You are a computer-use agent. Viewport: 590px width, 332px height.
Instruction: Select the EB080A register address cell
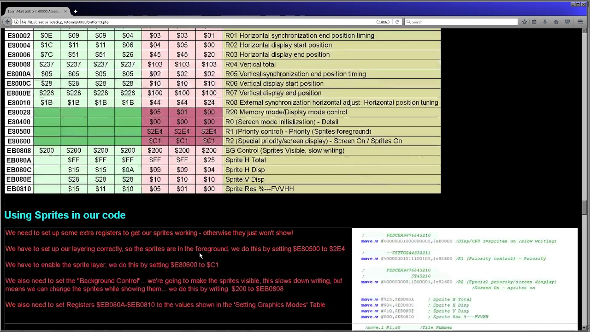tap(19, 160)
